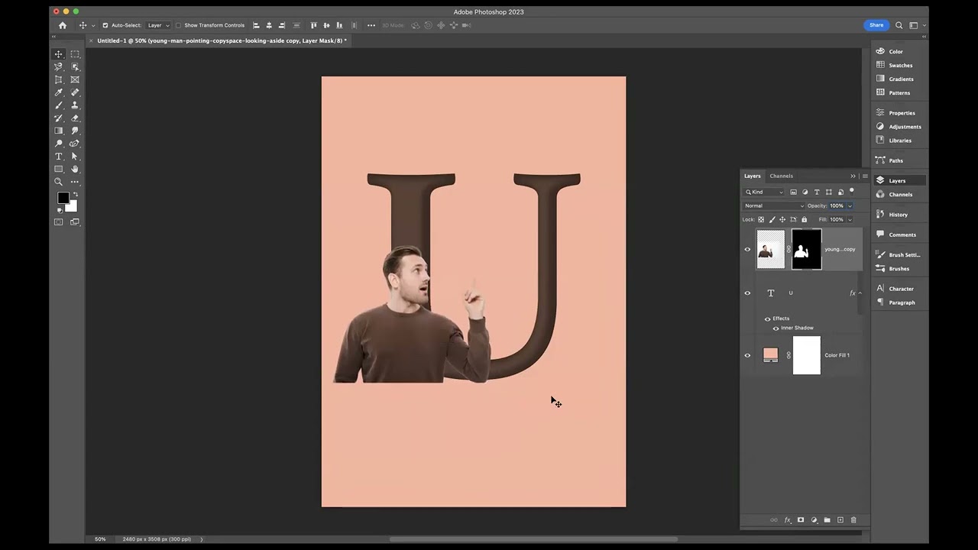978x550 pixels.
Task: Select the Untitled-1 document tab
Action: tap(222, 40)
